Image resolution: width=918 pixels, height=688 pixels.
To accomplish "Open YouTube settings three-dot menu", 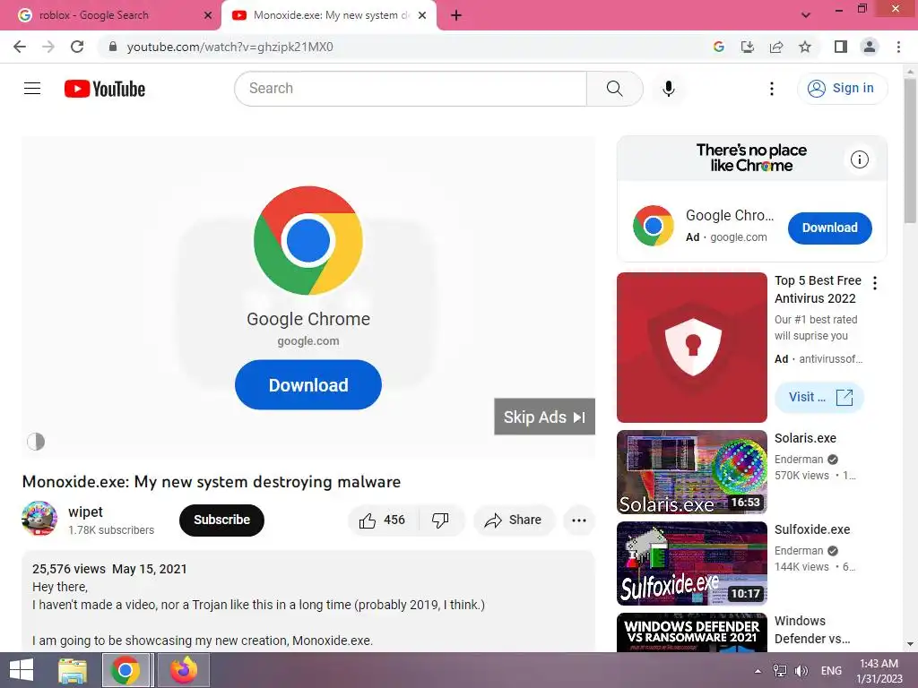I will [772, 89].
